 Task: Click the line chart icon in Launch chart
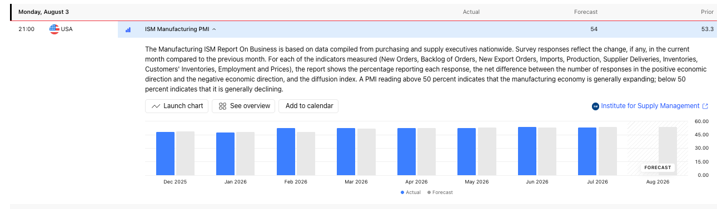click(156, 106)
